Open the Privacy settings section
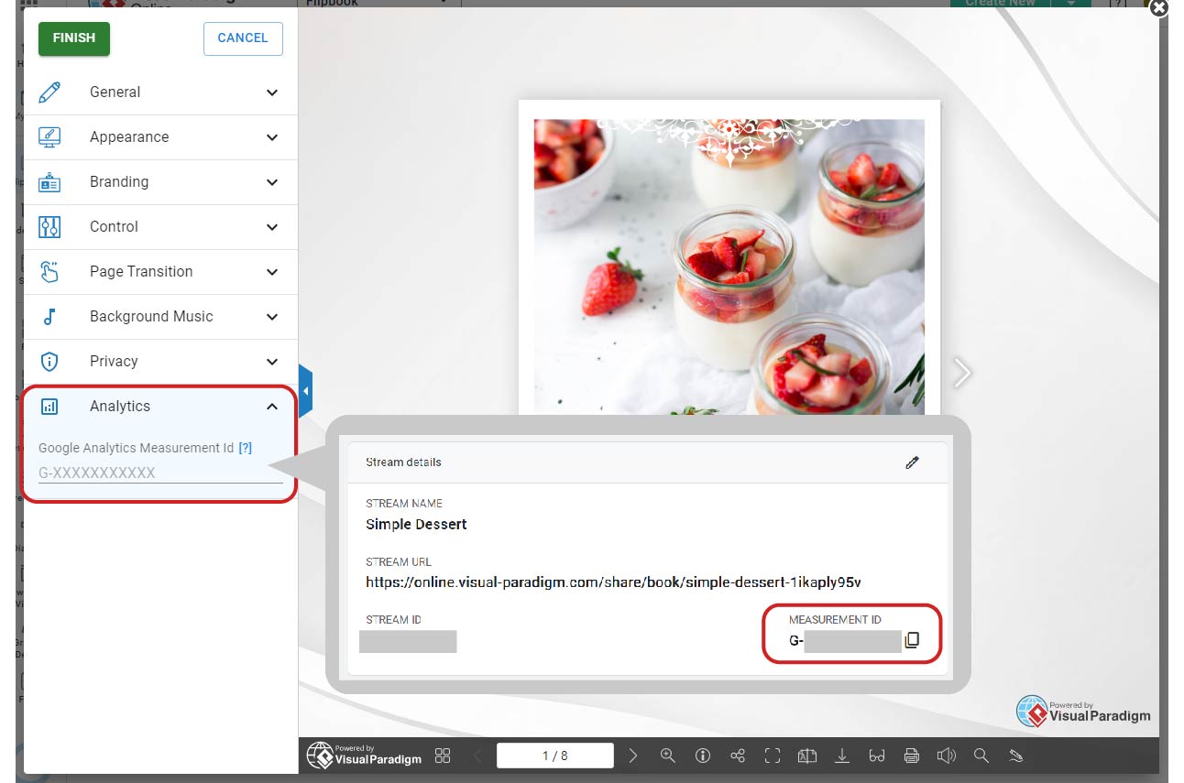The image size is (1184, 783). pyautogui.click(x=160, y=362)
